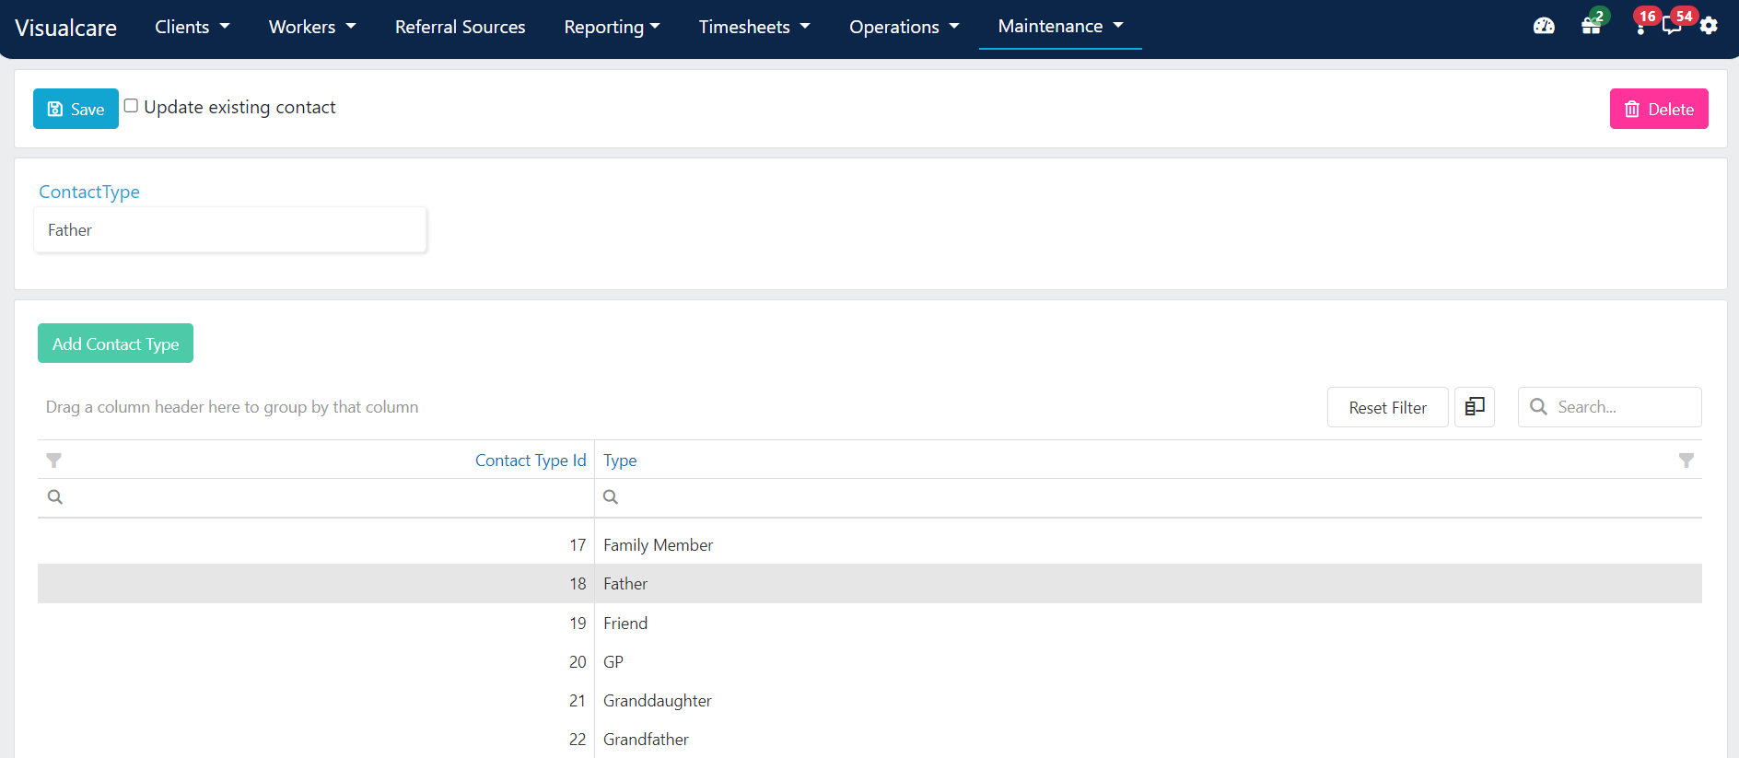Select the Friend row
1739x758 pixels.
coord(869,624)
